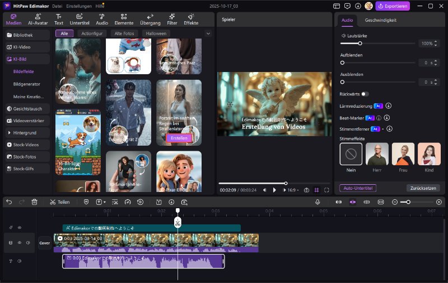Viewport: 448px width, 283px height.
Task: Toggle the Rückwärts switch
Action: pos(365,94)
